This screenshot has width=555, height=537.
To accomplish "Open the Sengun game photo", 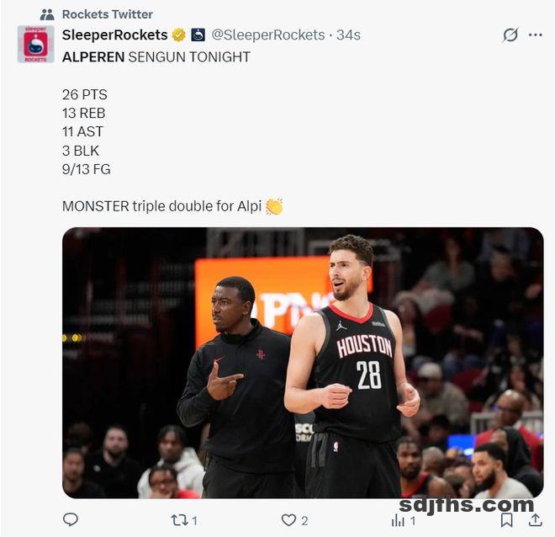I will pos(303,363).
